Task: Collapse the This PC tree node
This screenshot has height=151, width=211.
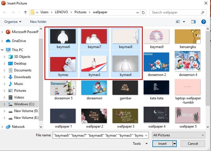Action: tap(2, 50)
